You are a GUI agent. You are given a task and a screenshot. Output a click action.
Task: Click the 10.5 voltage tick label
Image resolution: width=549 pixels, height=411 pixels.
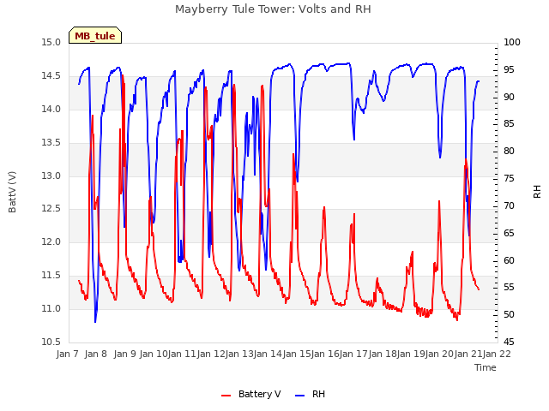(51, 342)
